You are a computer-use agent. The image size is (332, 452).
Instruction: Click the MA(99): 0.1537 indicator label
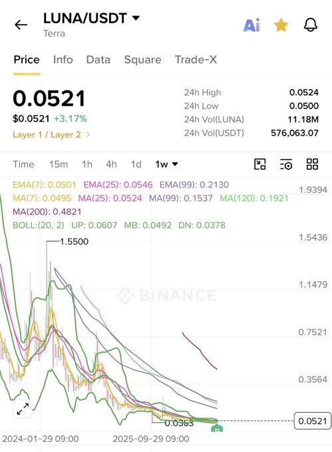[x=181, y=198]
